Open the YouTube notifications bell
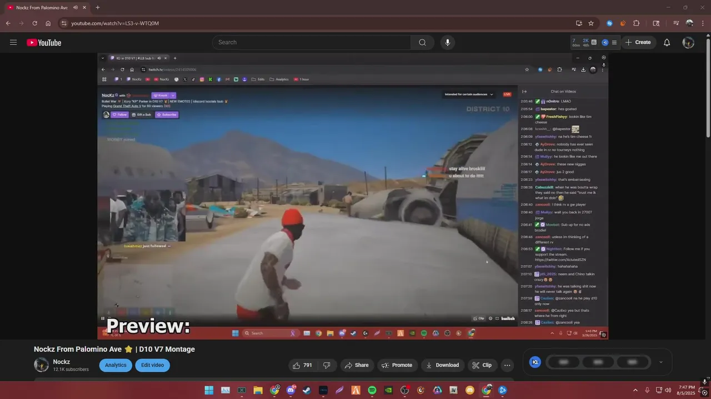 point(667,42)
